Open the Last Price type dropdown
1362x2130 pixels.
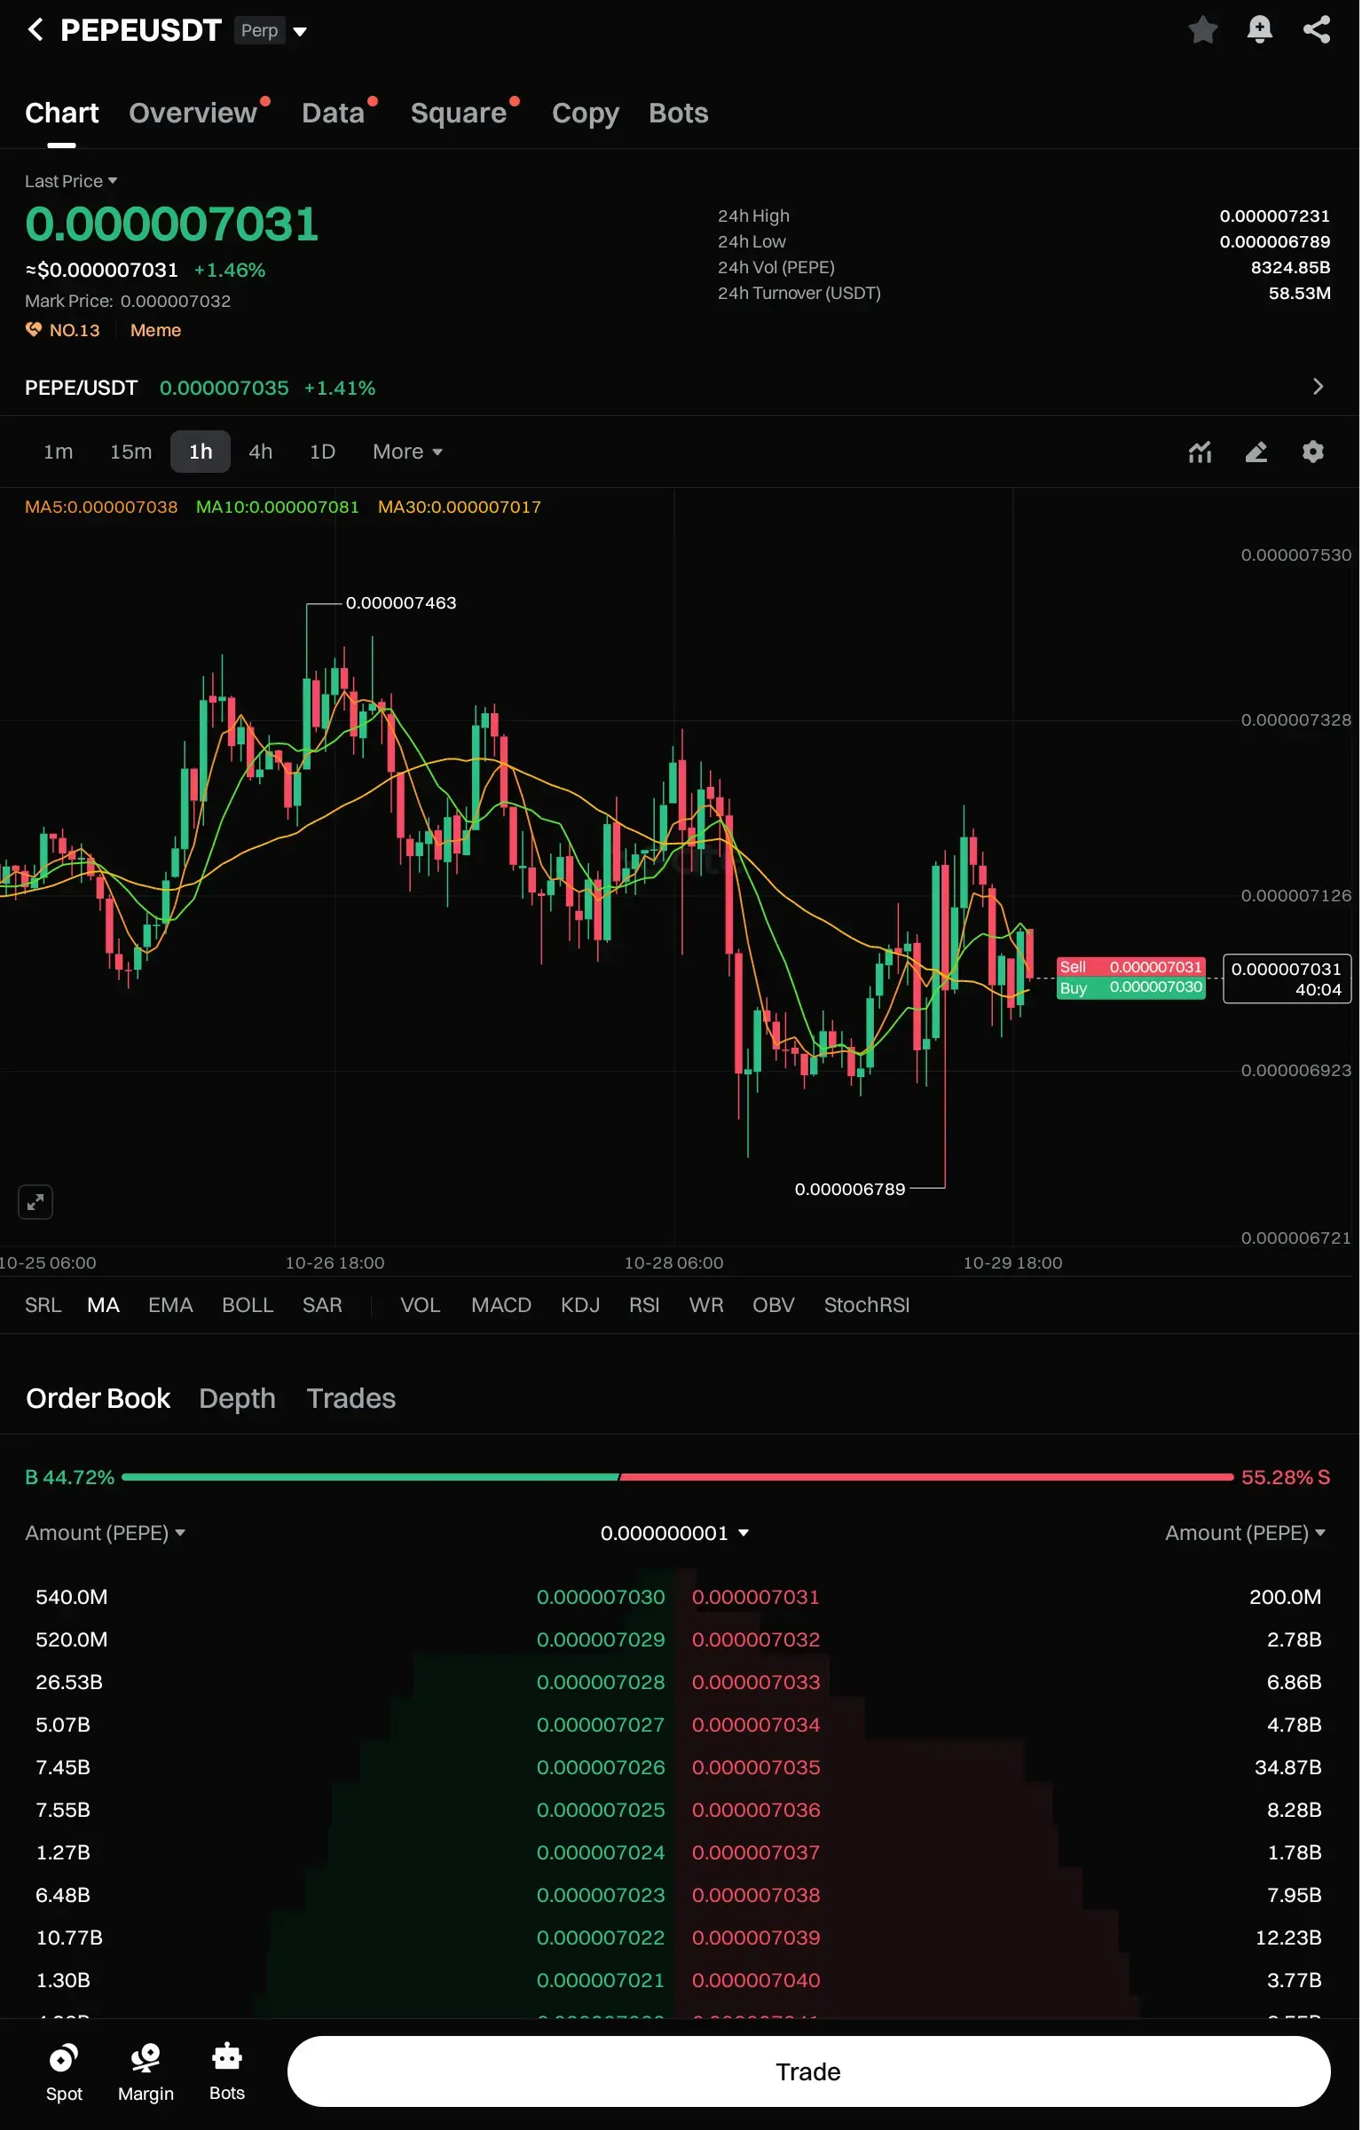pyautogui.click(x=71, y=181)
